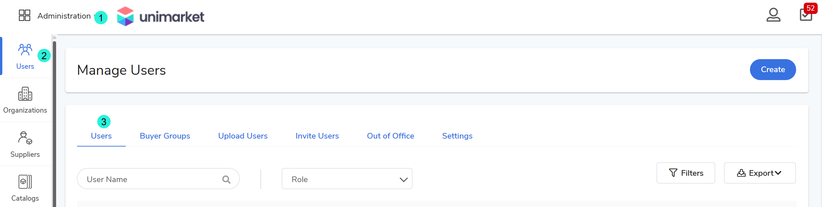Select Users in the left sidebar
Image resolution: width=822 pixels, height=207 pixels.
click(x=25, y=56)
